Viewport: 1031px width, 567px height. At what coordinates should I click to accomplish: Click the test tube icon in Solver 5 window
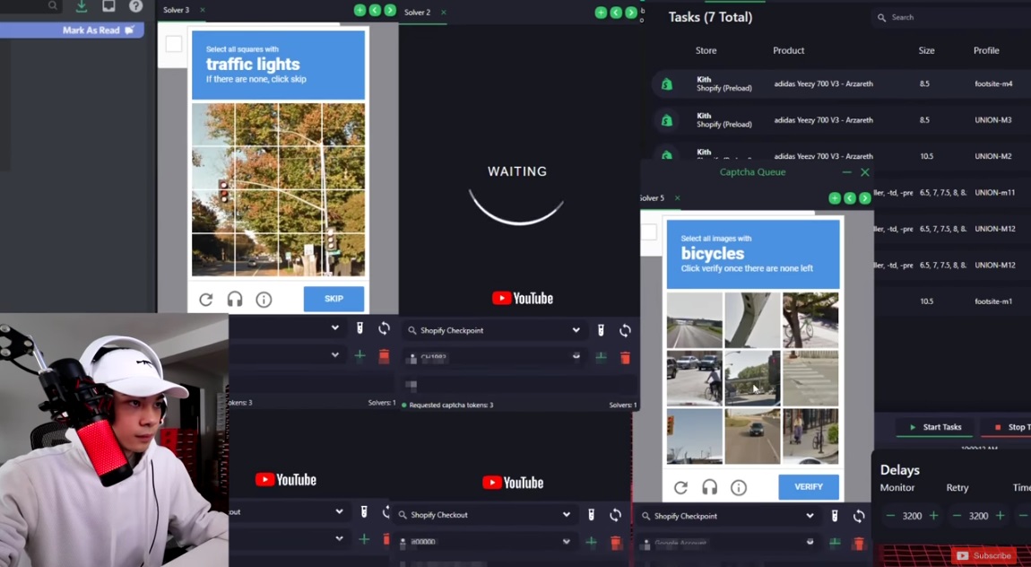pos(835,516)
